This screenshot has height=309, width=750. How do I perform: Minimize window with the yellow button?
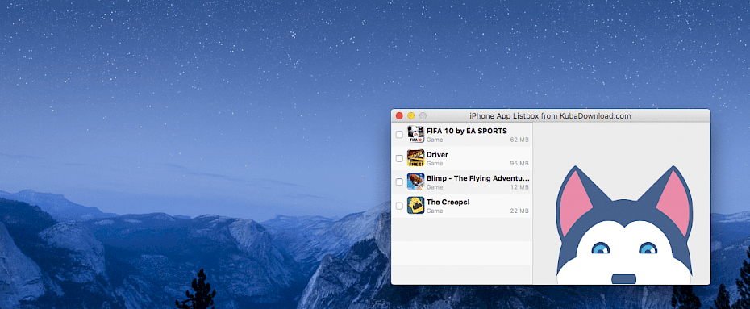point(410,115)
